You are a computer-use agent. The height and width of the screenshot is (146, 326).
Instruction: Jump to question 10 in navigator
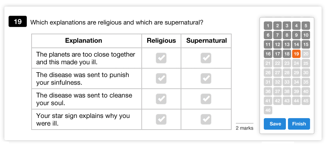click(x=306, y=35)
